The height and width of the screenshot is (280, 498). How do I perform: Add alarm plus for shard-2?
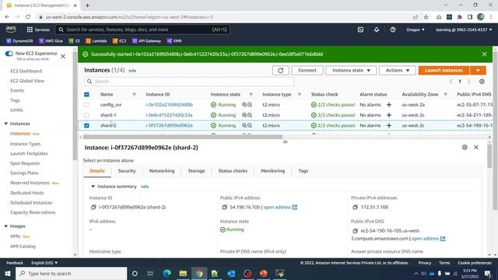point(389,125)
